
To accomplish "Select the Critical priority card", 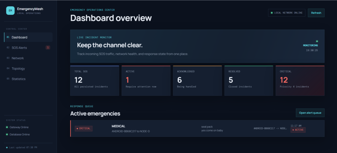I will point(300,80).
